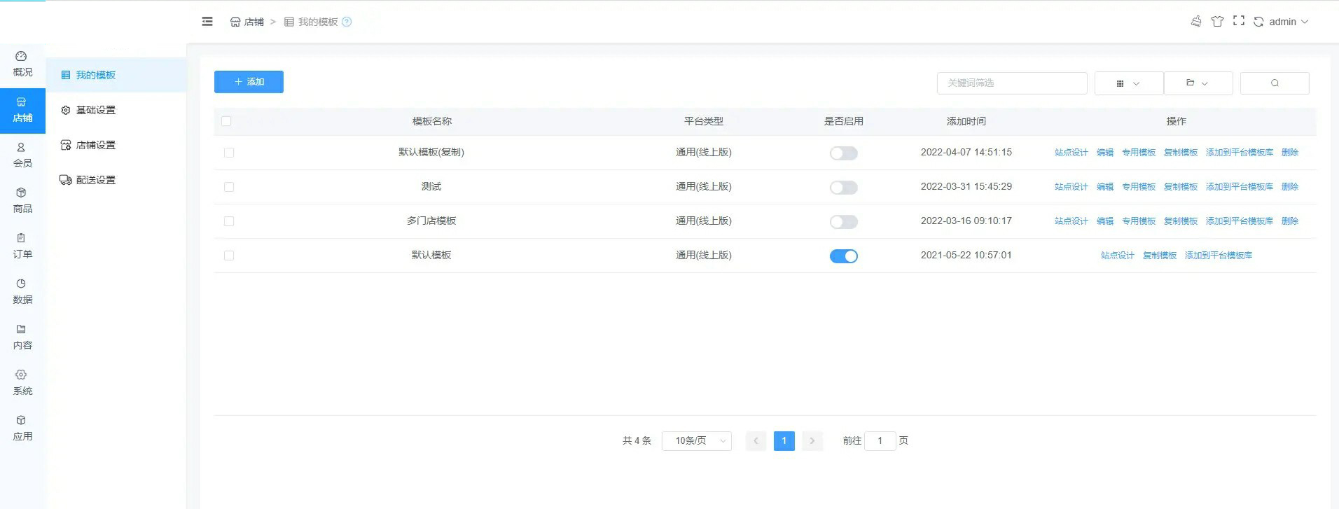The height and width of the screenshot is (509, 1339).
Task: Open 基础设置 submenu item
Action: [x=116, y=110]
